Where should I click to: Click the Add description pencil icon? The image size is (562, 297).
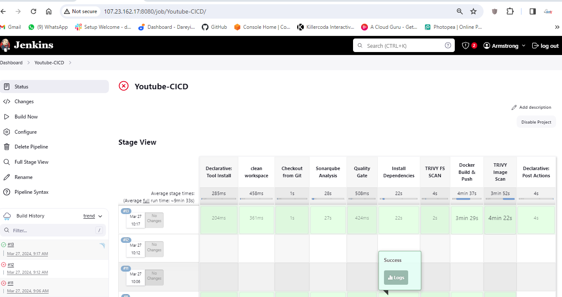(x=514, y=107)
